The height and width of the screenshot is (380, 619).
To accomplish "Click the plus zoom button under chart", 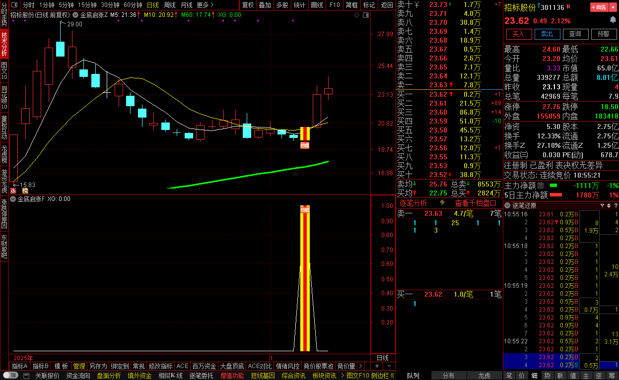I will pos(377,366).
